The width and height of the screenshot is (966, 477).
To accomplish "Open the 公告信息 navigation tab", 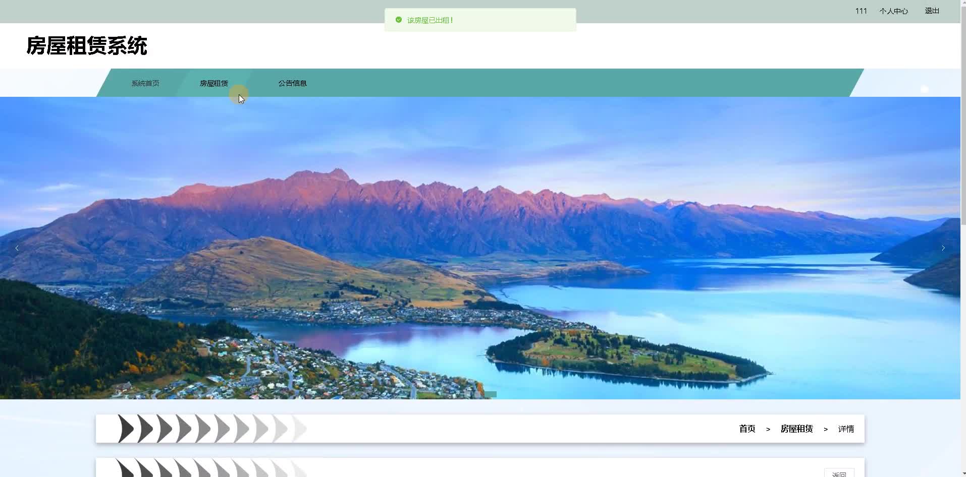I will click(x=293, y=83).
